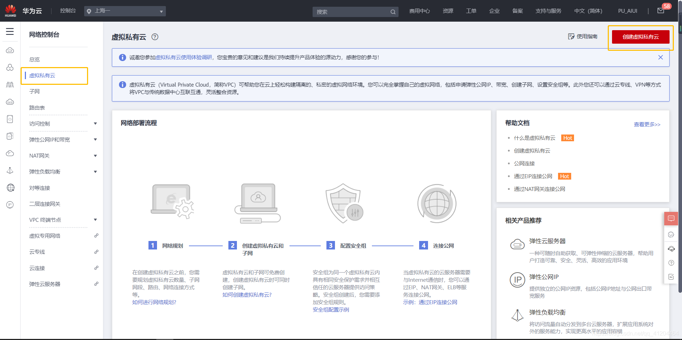Open the 控制台 console link
682x340 pixels.
[x=68, y=11]
